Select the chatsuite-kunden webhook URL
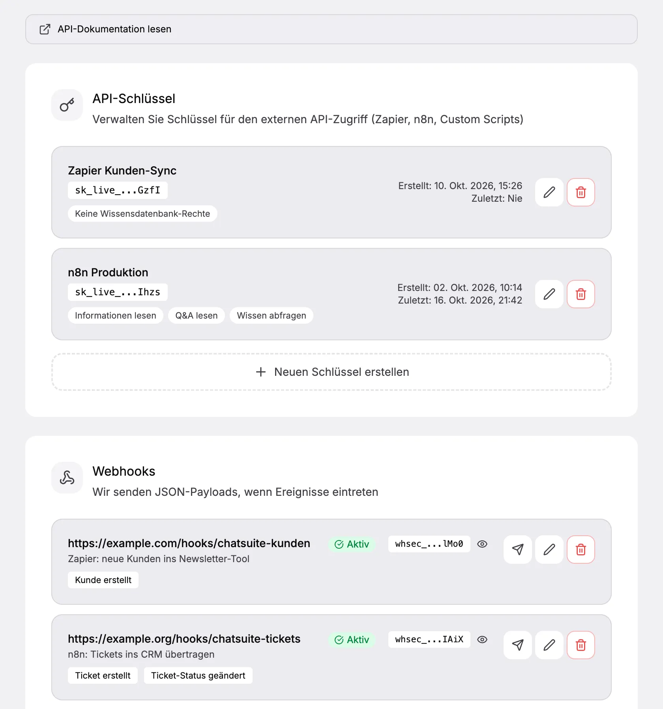Viewport: 663px width, 709px height. (x=189, y=543)
